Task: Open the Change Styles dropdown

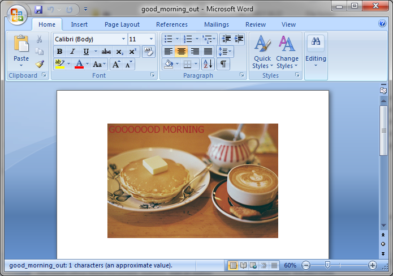Action: point(287,54)
